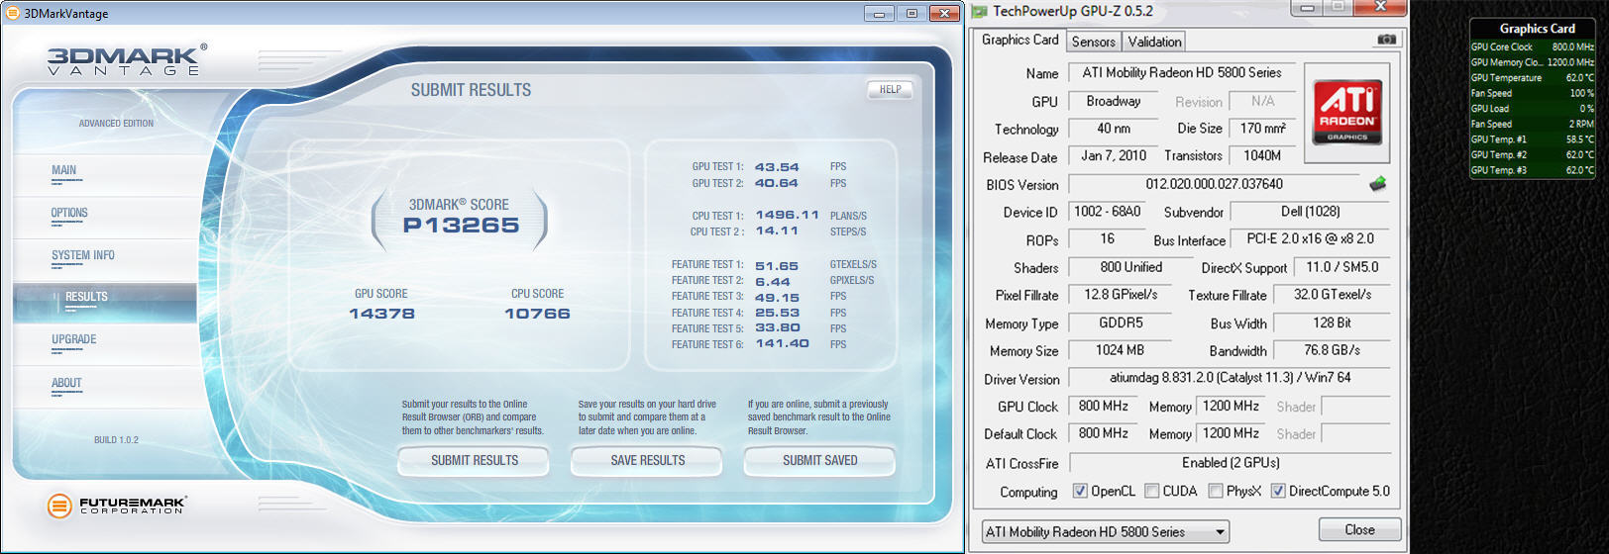The height and width of the screenshot is (554, 1609).
Task: Click the Feature Test 6 value 141.40
Action: point(782,343)
